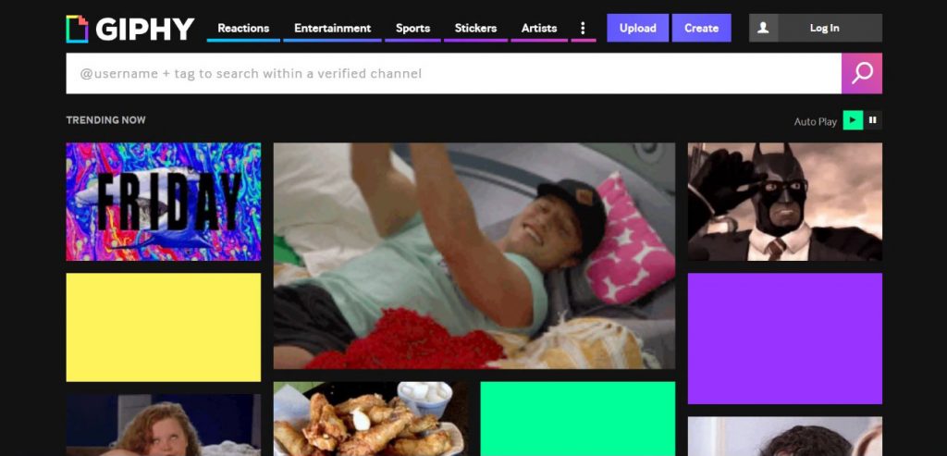This screenshot has width=947, height=456.
Task: Open the saluting Batman mask GIF
Action: pos(784,202)
